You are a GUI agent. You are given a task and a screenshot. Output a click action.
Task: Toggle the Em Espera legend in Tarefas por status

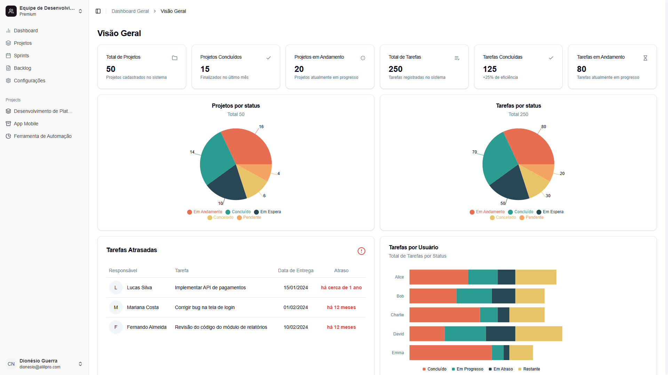550,212
